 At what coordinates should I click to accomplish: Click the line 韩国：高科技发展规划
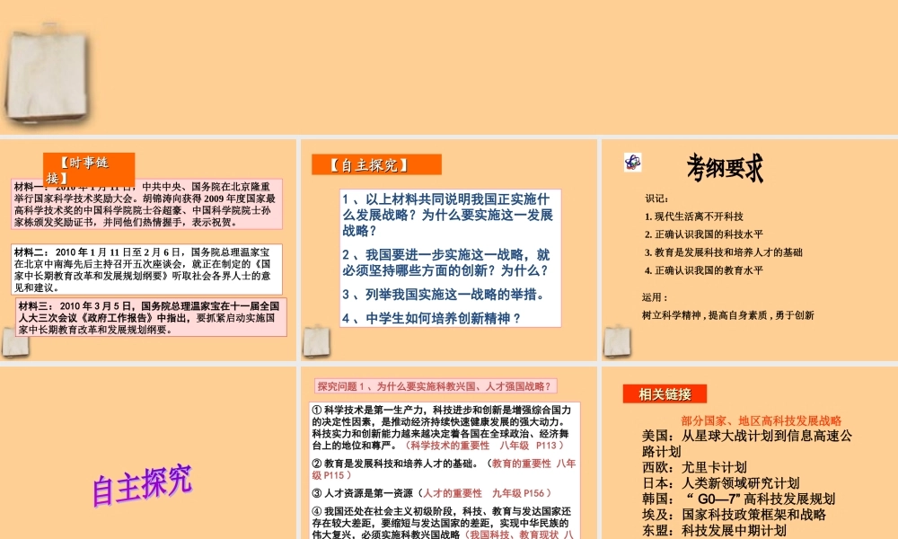738,499
